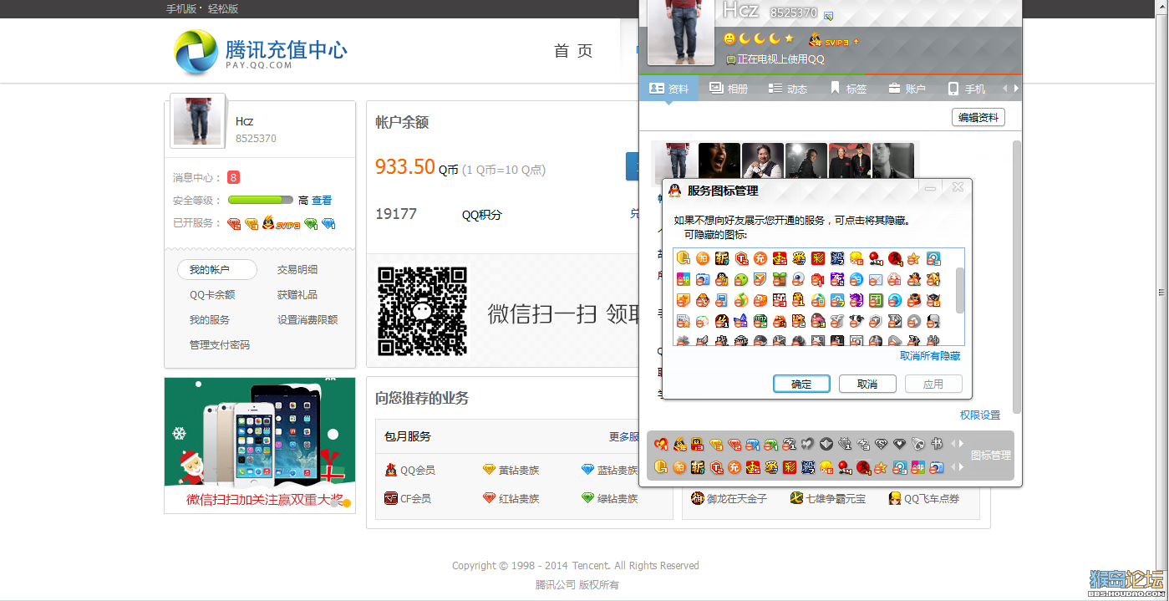Click the 编辑资料 button

point(978,118)
